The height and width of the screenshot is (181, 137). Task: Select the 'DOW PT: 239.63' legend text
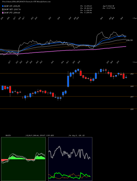click(x=12, y=13)
